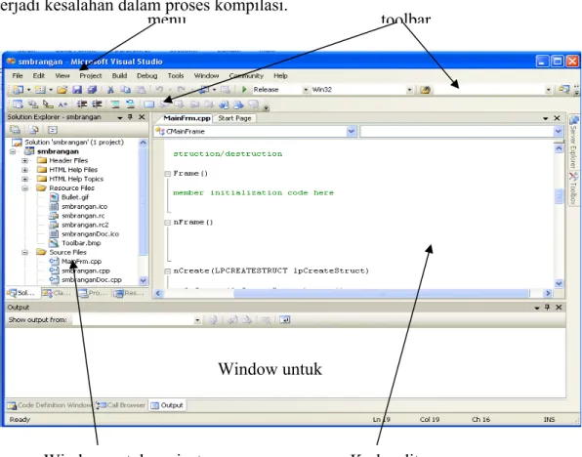Click the Comment Out Selection icon

coord(115,104)
